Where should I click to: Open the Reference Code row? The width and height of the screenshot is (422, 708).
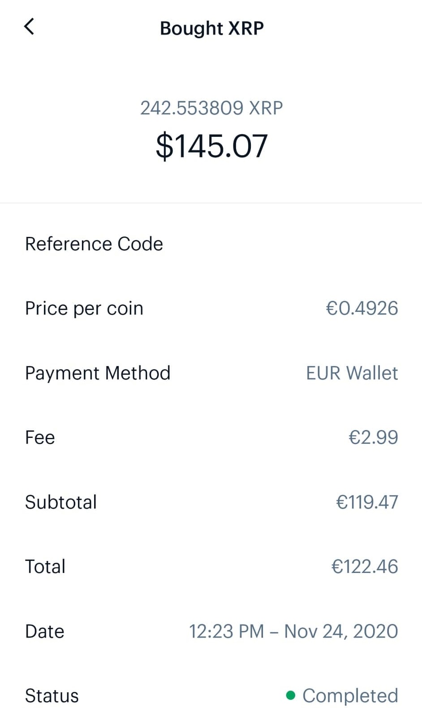(x=94, y=244)
